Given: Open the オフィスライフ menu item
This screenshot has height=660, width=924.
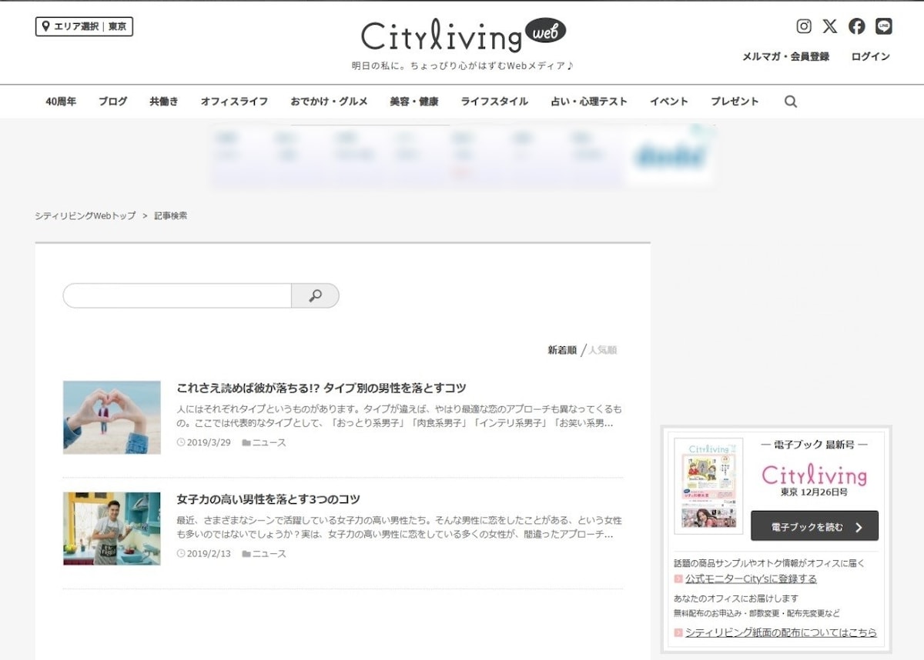Looking at the screenshot, I should point(234,102).
